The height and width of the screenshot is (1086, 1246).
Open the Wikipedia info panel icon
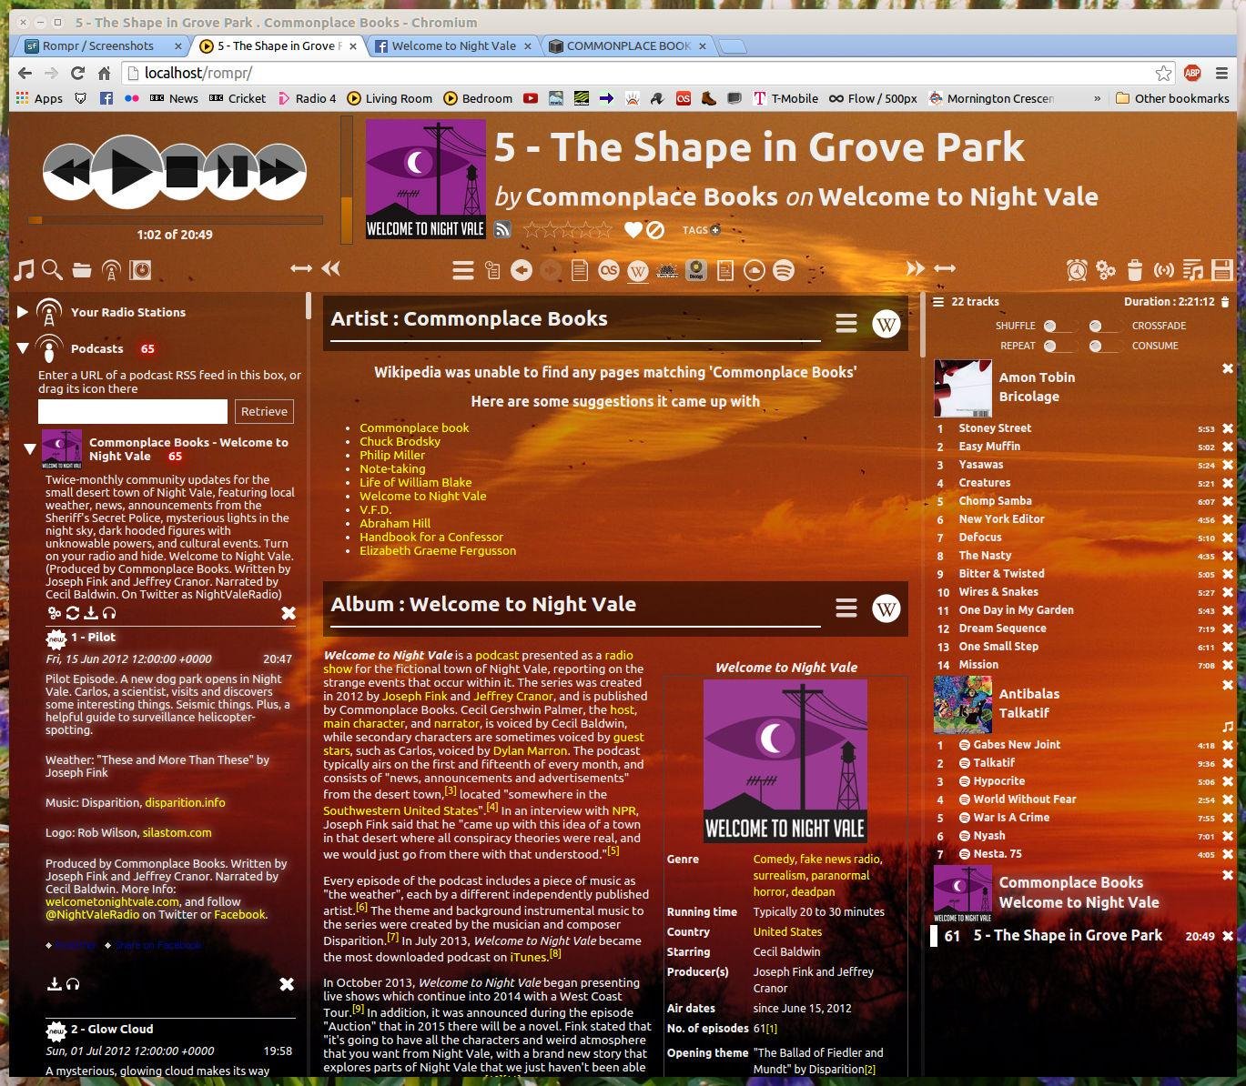pyautogui.click(x=638, y=269)
